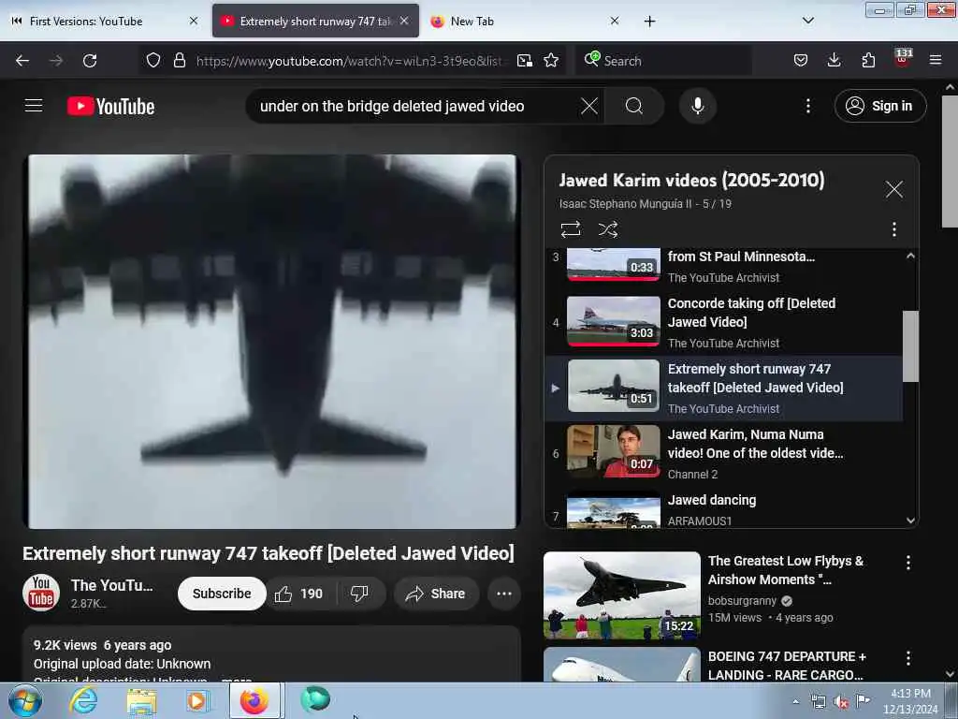Open Windows Media Player taskbar icon

point(196,700)
